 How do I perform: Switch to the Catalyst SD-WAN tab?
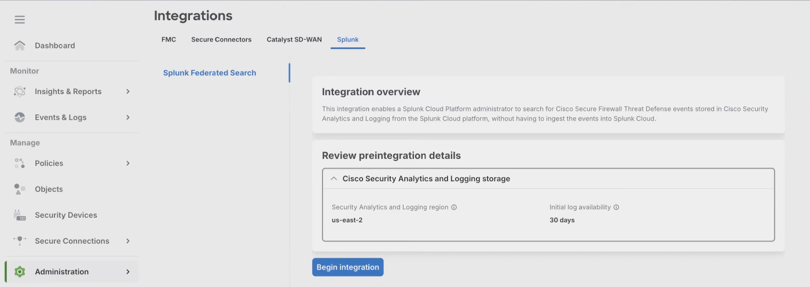pyautogui.click(x=294, y=40)
